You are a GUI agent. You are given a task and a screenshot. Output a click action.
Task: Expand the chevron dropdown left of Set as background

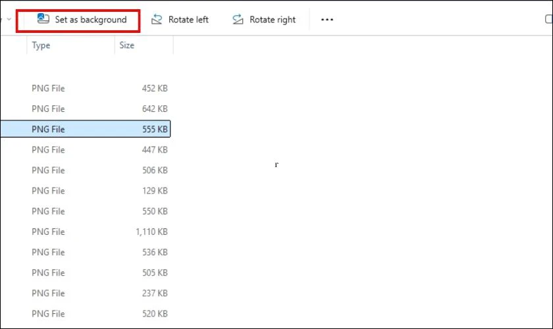tap(9, 20)
